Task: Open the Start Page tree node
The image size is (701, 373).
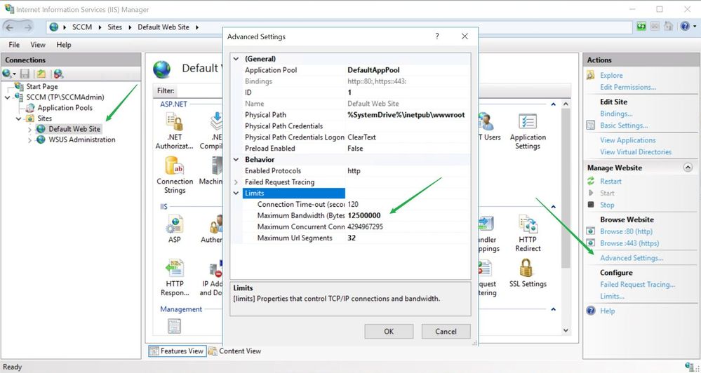Action: [42, 86]
